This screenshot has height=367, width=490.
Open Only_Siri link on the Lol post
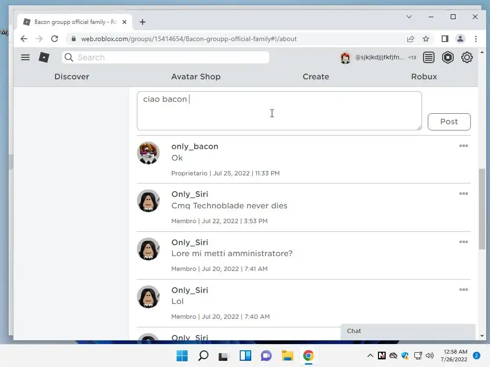pyautogui.click(x=189, y=290)
